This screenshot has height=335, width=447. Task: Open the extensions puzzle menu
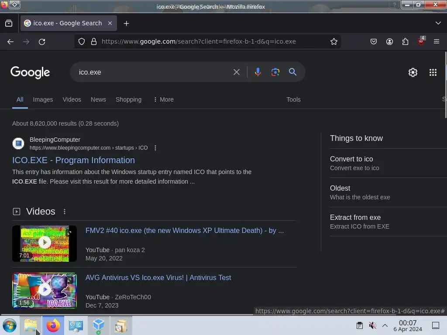pos(405,41)
